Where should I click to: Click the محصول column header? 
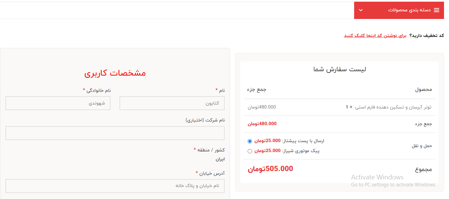(x=423, y=90)
